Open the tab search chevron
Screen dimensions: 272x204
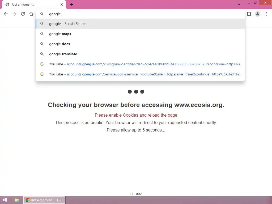[x=239, y=5]
